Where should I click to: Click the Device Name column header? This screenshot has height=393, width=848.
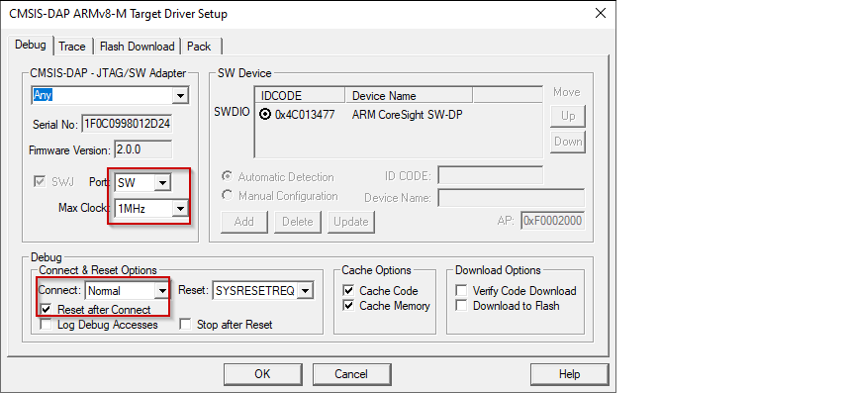coord(409,96)
